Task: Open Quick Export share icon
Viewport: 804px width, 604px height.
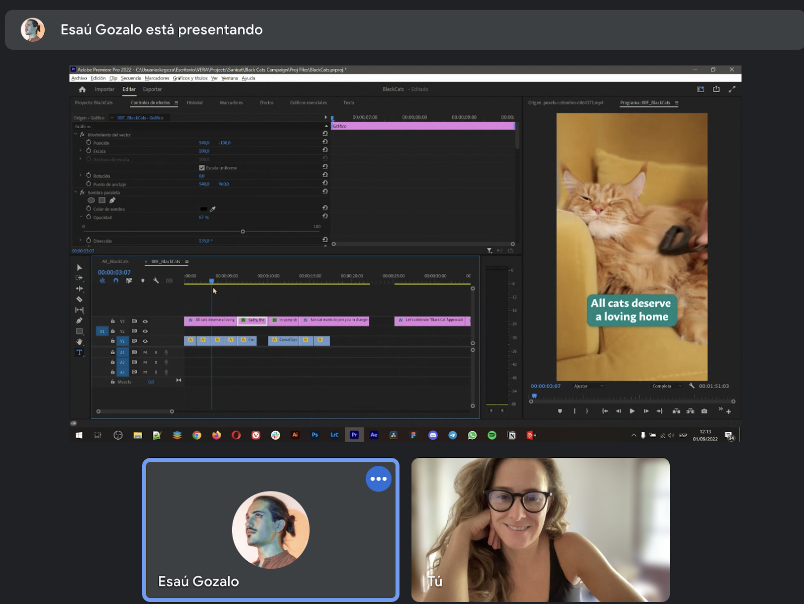Action: pos(717,89)
